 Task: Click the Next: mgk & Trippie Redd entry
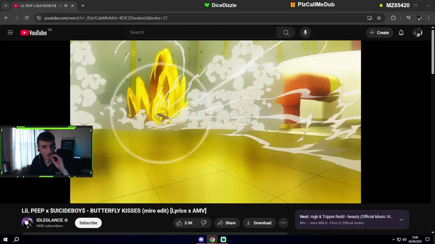(346, 217)
